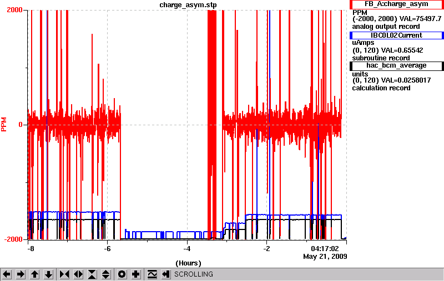This screenshot has height=281, width=444.
Task: Select the FB_A:charge_asym curve legend button
Action: tap(396, 4)
